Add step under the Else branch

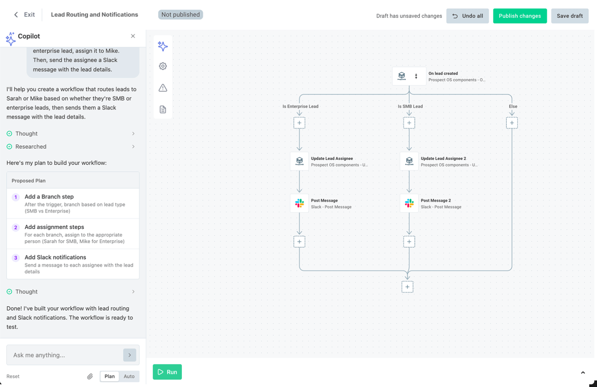click(x=512, y=123)
